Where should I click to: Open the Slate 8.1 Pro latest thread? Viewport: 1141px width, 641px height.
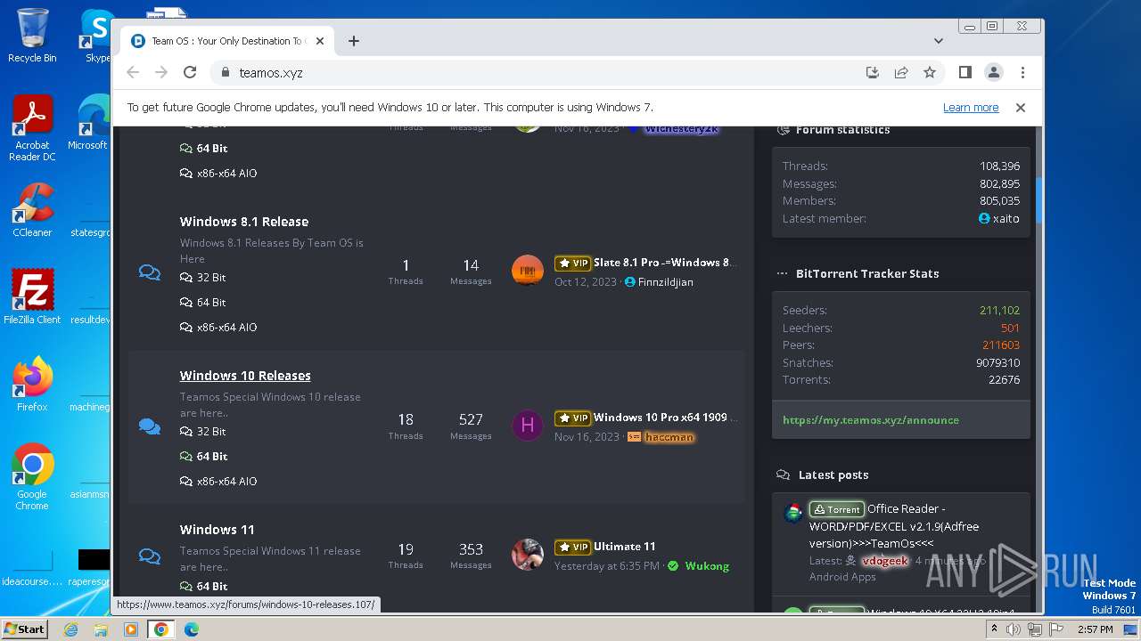[x=666, y=263]
